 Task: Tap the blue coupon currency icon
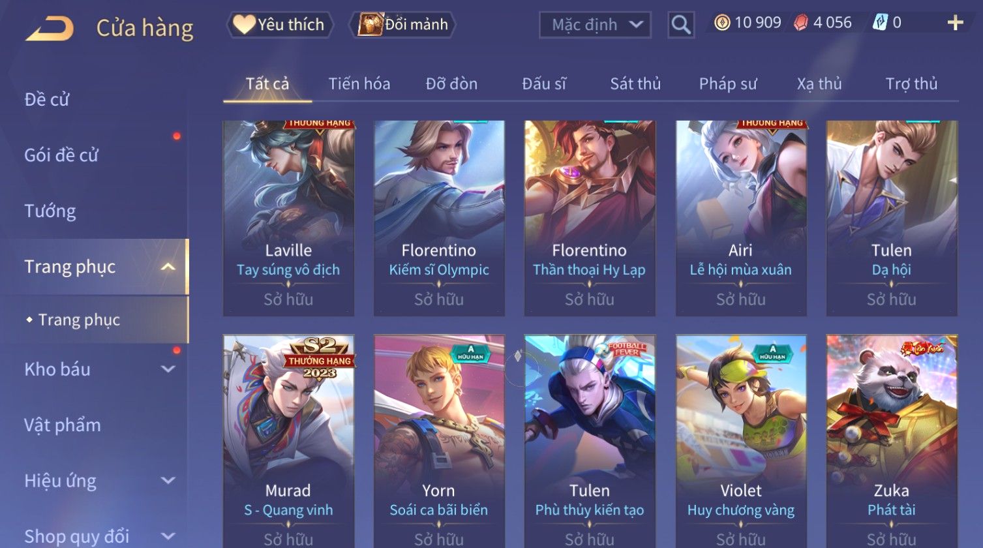pyautogui.click(x=880, y=23)
